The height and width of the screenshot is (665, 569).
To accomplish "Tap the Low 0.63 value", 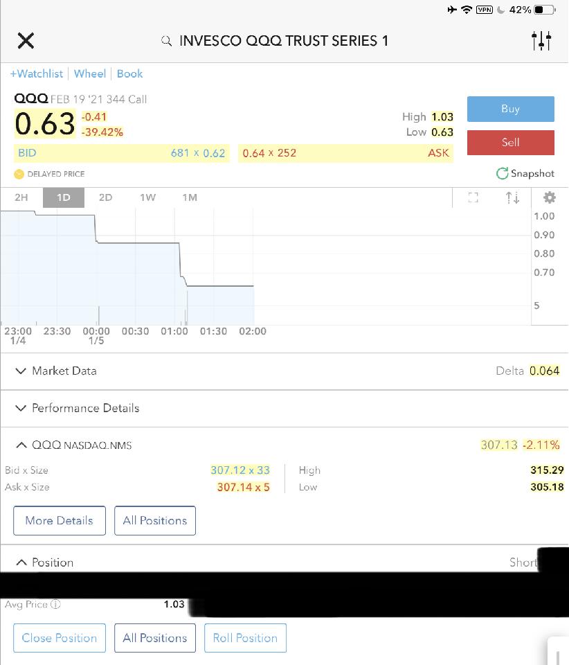I will pyautogui.click(x=442, y=132).
